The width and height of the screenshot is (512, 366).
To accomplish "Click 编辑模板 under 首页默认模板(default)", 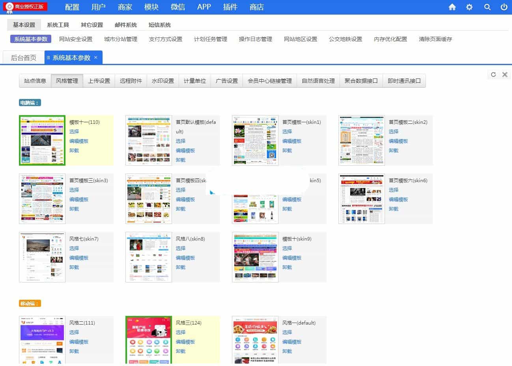I will [x=185, y=150].
